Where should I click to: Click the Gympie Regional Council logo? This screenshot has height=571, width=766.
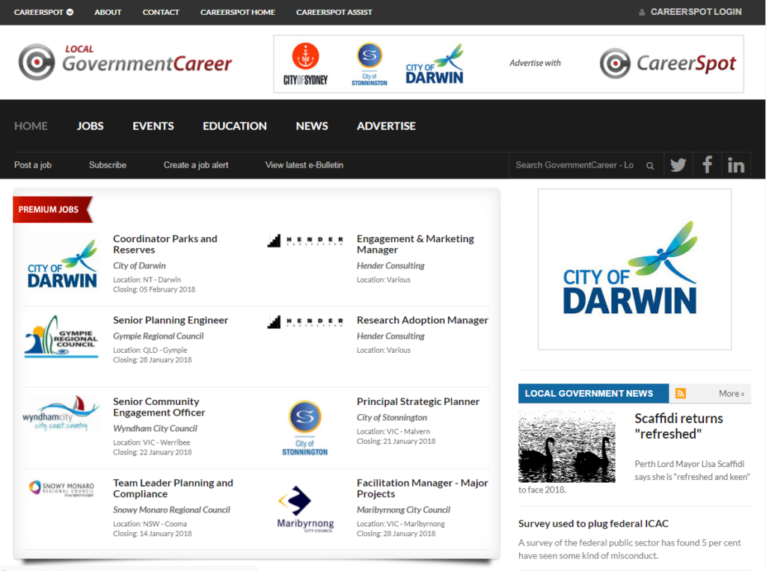[x=61, y=336]
